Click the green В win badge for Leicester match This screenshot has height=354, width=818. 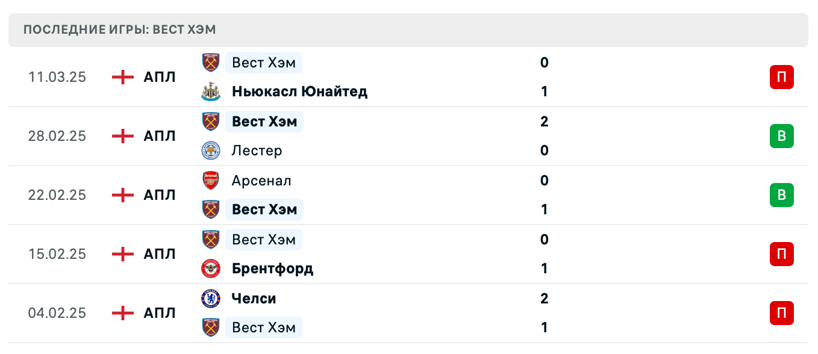781,136
